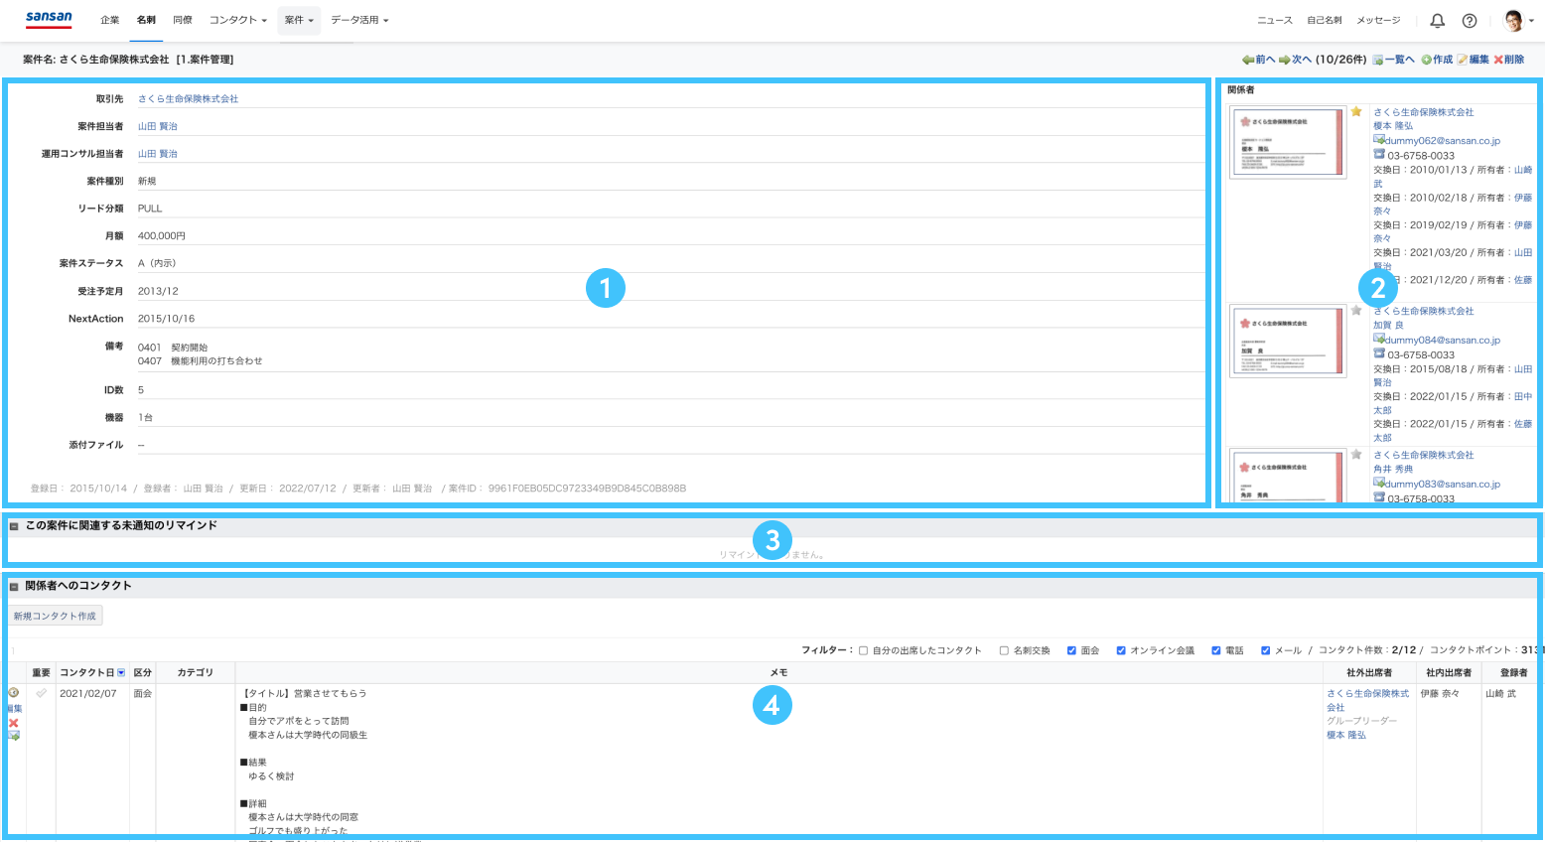Image resolution: width=1545 pixels, height=842 pixels.
Task: Click the 社内出席者 cell 伊藤 奈々
Action: [1440, 693]
